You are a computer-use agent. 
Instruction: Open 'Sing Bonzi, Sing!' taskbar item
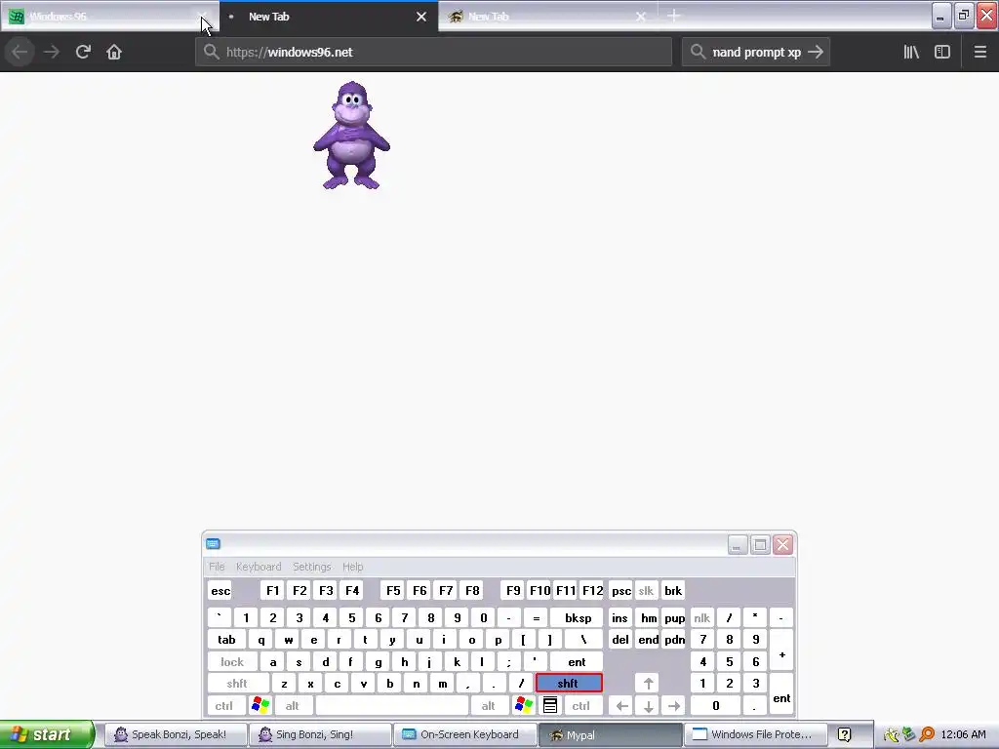point(319,734)
